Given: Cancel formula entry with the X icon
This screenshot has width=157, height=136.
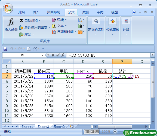Looking at the screenshot, I should (53, 55).
